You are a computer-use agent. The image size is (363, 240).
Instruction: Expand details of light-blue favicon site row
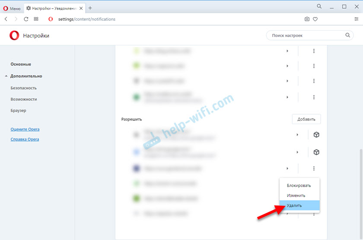[297, 152]
